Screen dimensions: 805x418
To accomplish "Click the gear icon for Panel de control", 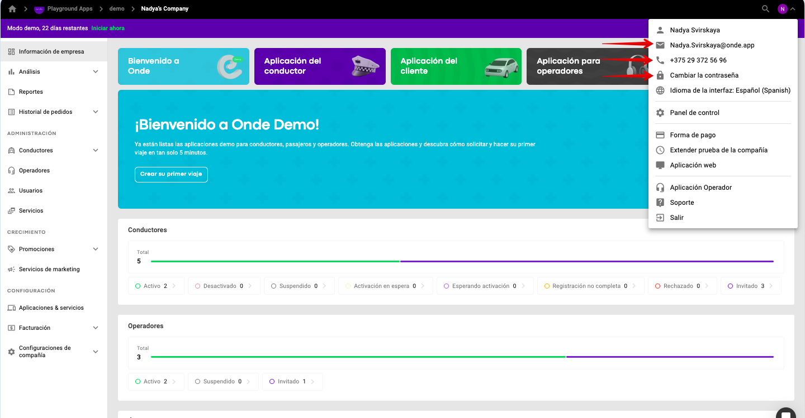I will 660,113.
